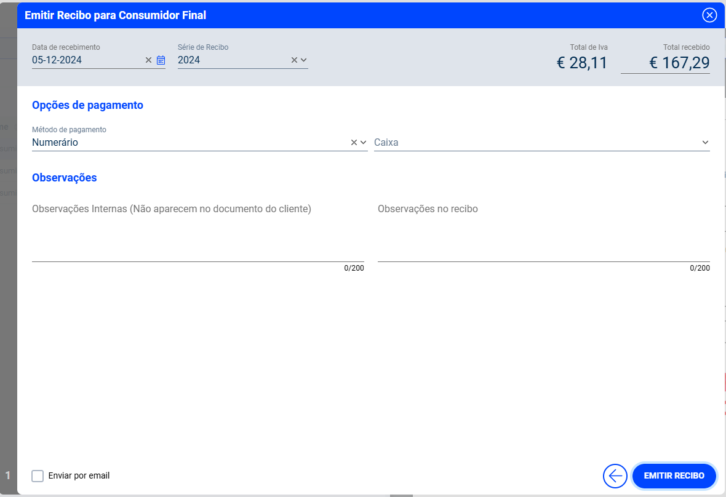Clear the Numerário payment method

[x=354, y=143]
